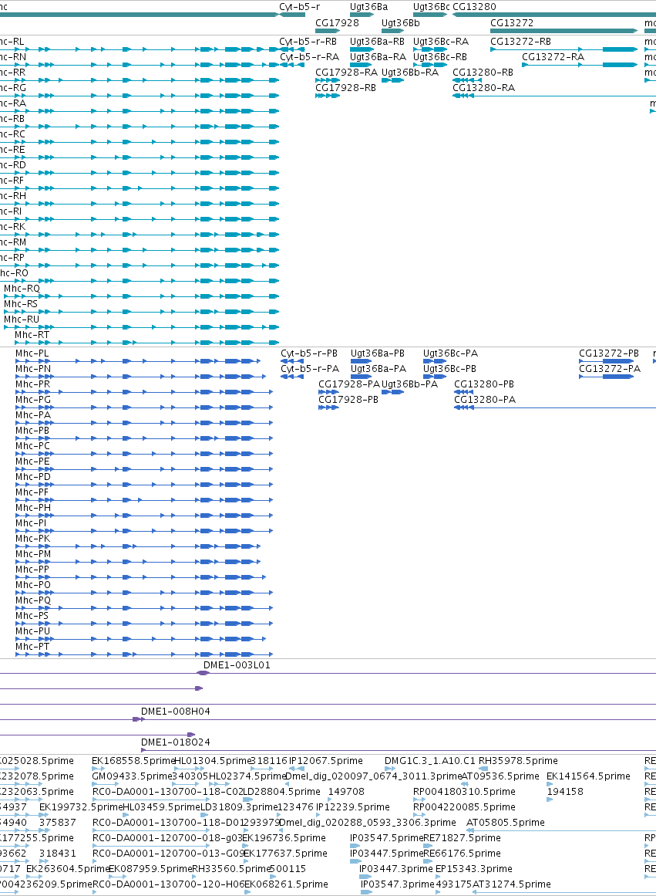
Task: Select transcript Ugt36Bc-RA label
Action: [440, 42]
